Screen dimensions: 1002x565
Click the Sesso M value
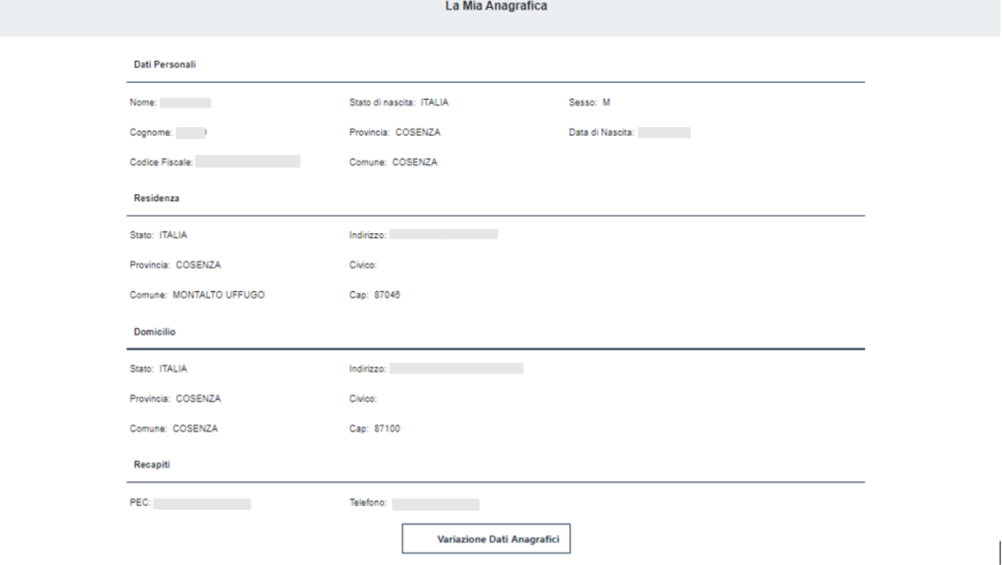pyautogui.click(x=605, y=103)
